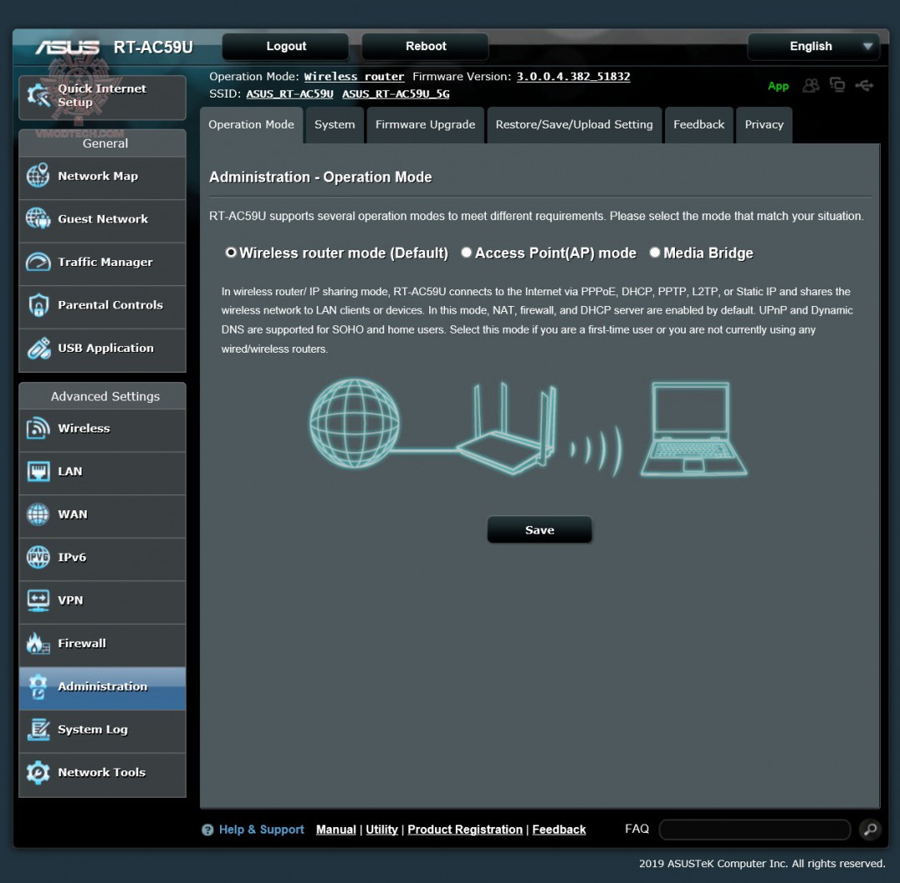Click the Reboot button
Screen dimensions: 900x883
coord(425,47)
